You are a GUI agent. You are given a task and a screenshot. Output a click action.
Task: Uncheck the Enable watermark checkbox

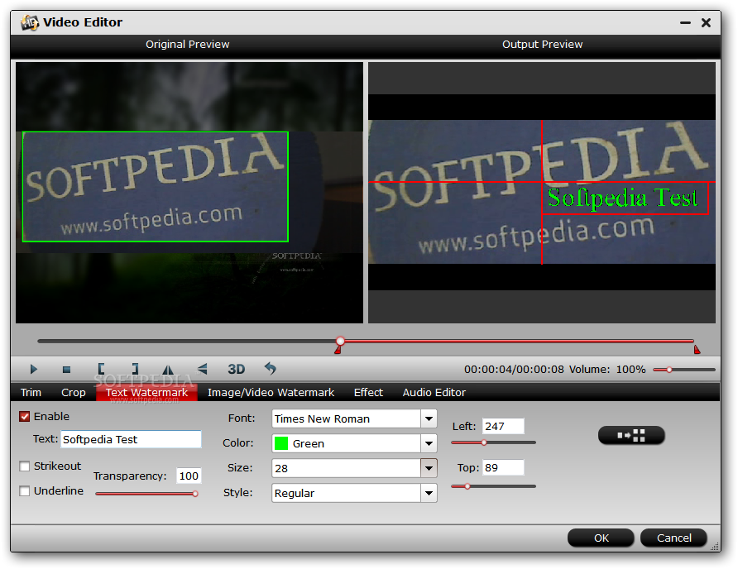(25, 417)
